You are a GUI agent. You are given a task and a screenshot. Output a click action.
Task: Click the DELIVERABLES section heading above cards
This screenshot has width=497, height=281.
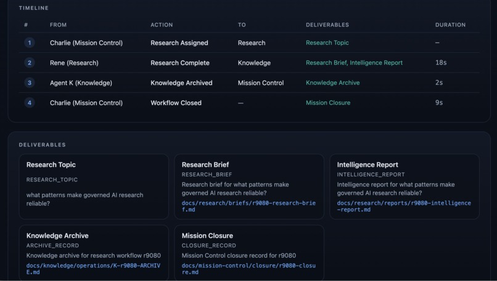(x=42, y=144)
